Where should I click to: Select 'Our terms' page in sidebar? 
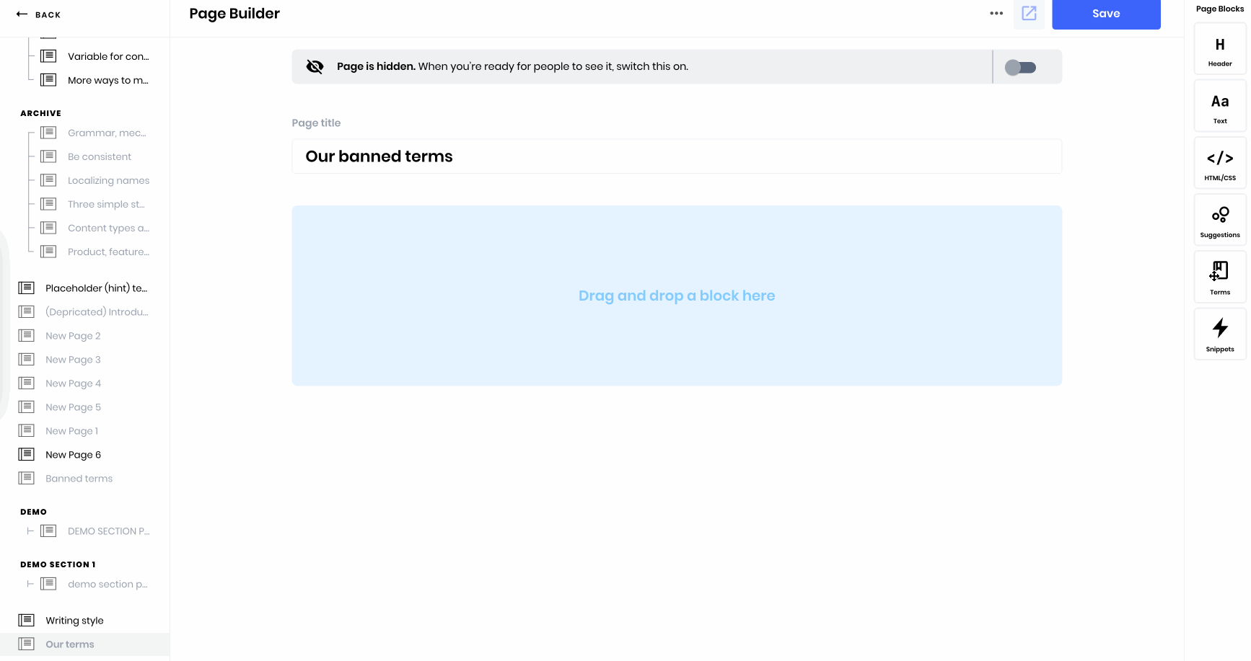[84, 644]
